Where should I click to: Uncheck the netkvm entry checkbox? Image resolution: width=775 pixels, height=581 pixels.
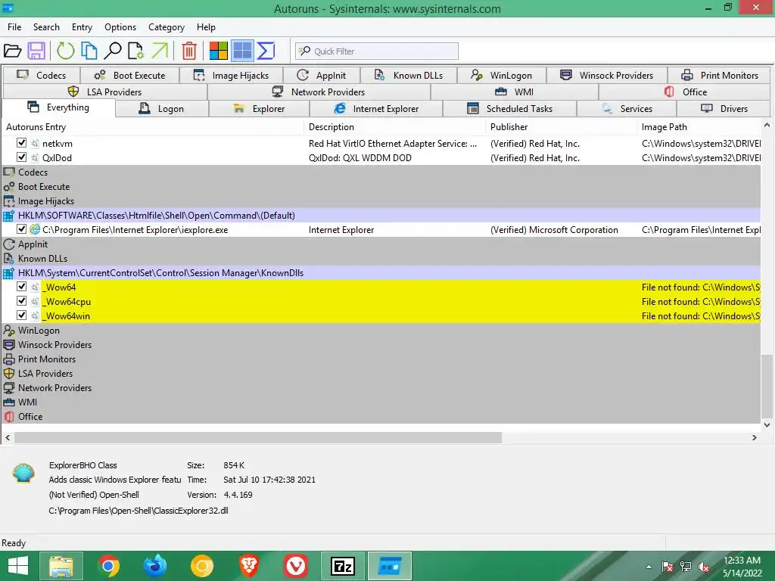(x=21, y=143)
